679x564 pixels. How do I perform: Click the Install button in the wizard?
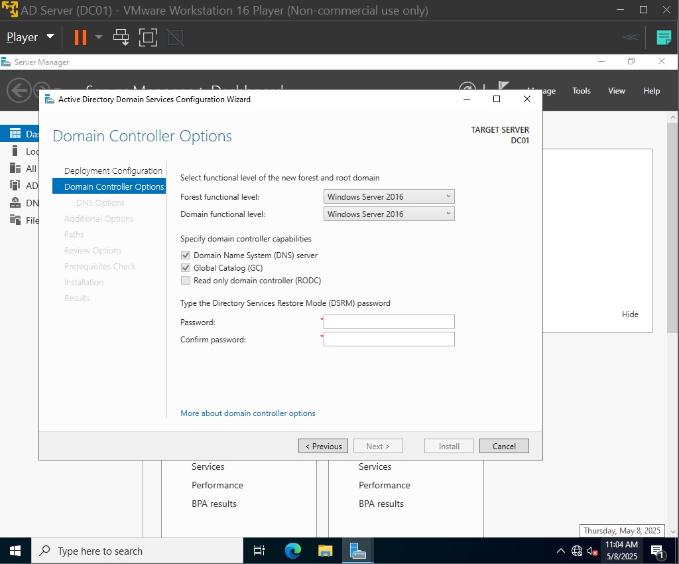[x=449, y=446]
